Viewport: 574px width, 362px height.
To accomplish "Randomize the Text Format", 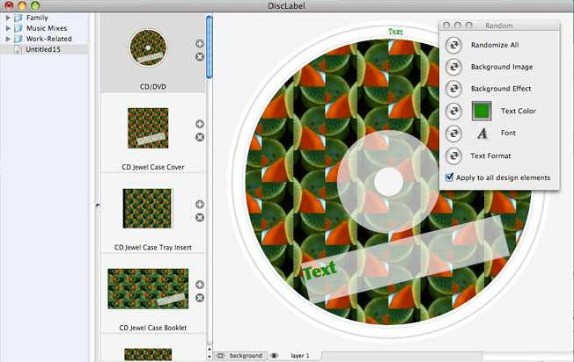I will [x=454, y=156].
